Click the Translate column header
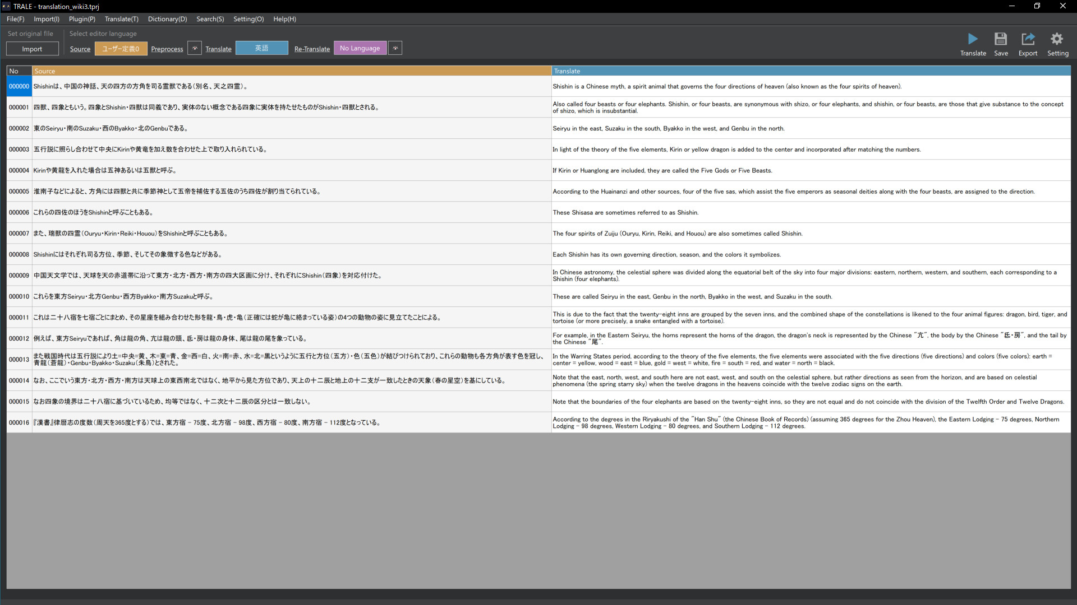 pyautogui.click(x=567, y=71)
